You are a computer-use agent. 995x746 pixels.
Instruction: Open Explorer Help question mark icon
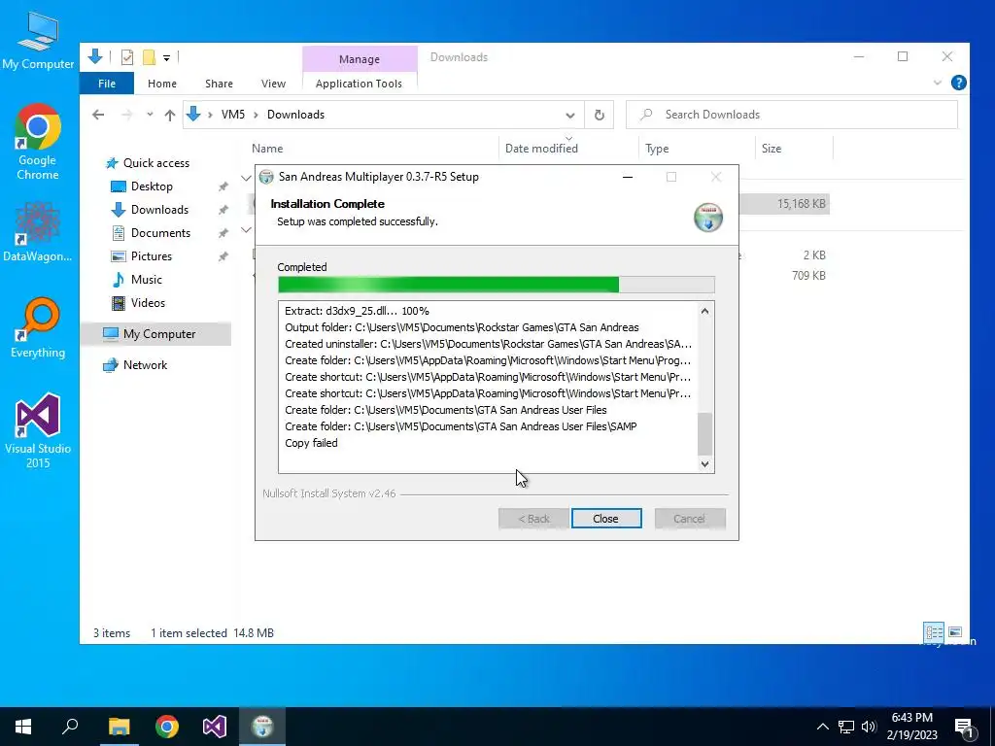(959, 84)
